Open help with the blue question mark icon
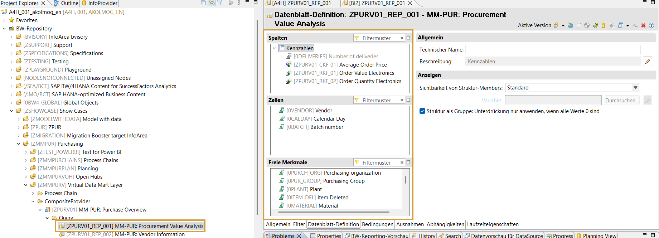Viewport: 659px width, 238px height. [651, 25]
